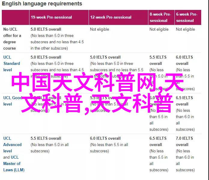The width and height of the screenshot is (209, 180).
Task: Open the UCL Good level link
Action: (13, 101)
